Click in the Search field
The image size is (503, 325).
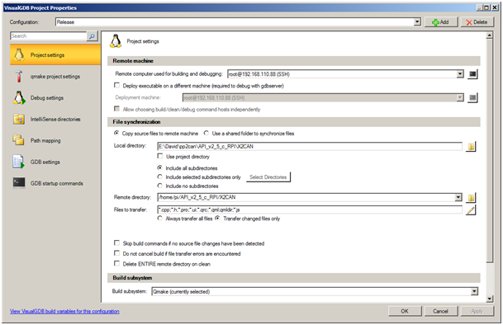pos(49,36)
